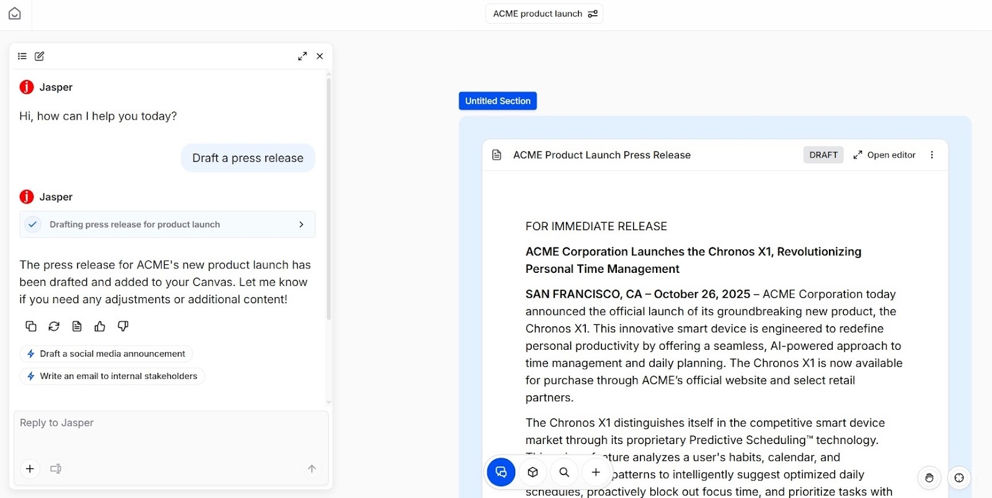The height and width of the screenshot is (498, 992).
Task: Click the chat panel scrollbar
Action: point(329,198)
